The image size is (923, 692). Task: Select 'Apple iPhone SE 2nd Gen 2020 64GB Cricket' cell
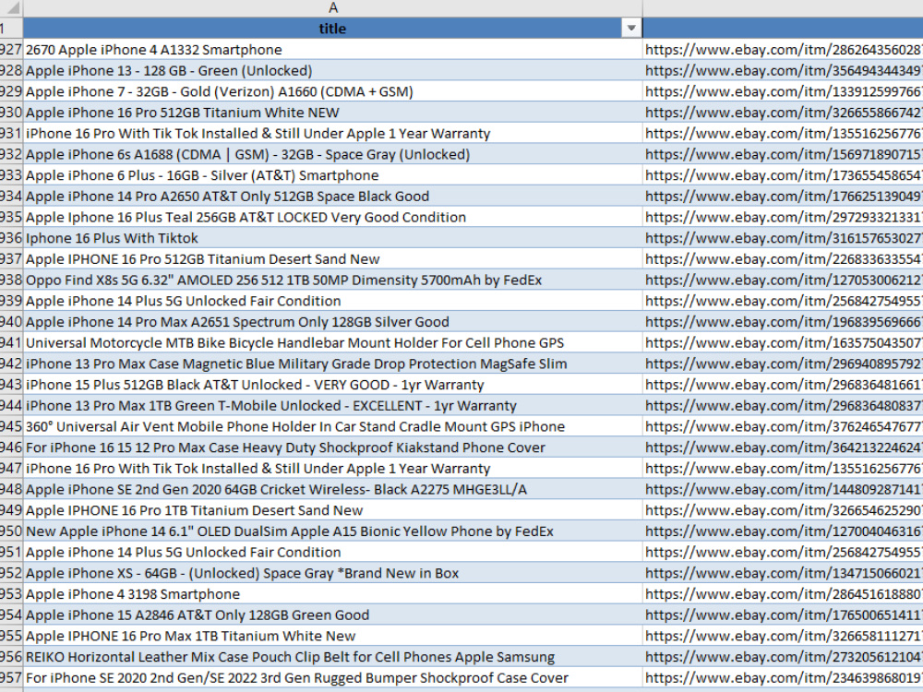click(332, 490)
